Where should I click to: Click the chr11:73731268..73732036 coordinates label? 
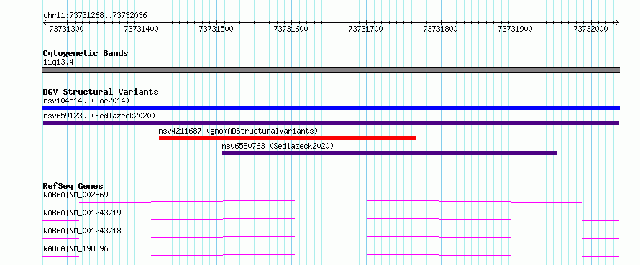[95, 16]
